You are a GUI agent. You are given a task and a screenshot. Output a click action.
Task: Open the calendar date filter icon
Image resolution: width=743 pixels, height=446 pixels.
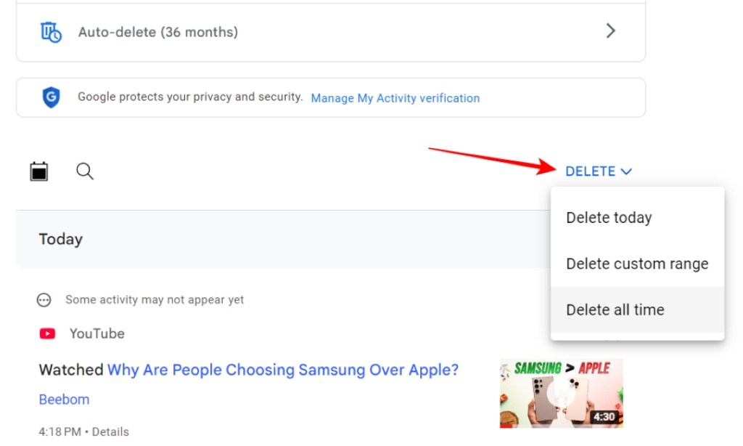(38, 171)
